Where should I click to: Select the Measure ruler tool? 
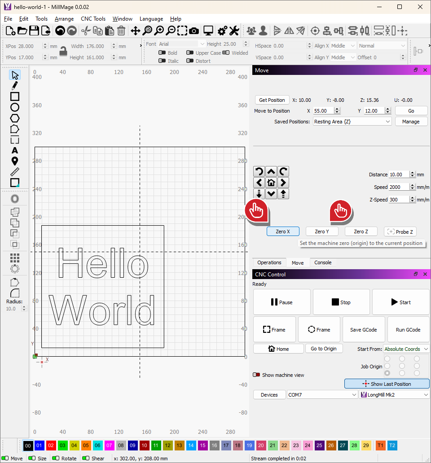click(15, 172)
